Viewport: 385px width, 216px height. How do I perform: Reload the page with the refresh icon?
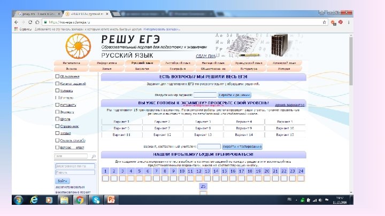point(30,22)
